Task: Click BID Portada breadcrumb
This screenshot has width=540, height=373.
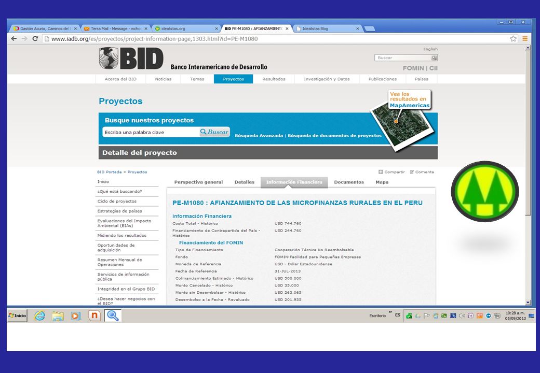Action: [x=109, y=172]
